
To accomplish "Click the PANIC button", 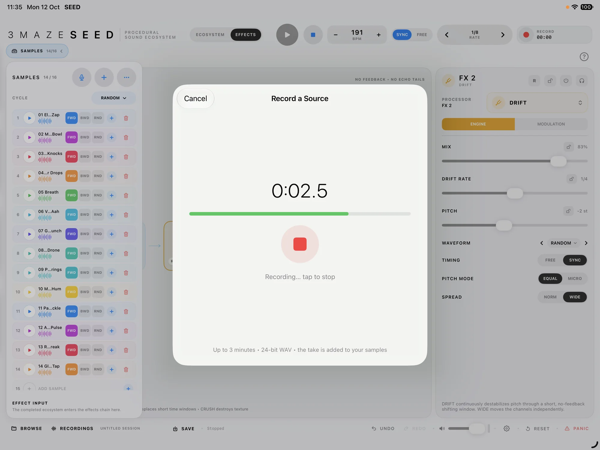I will (577, 429).
